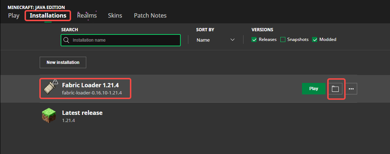Click the three-dot more options button

(x=351, y=89)
